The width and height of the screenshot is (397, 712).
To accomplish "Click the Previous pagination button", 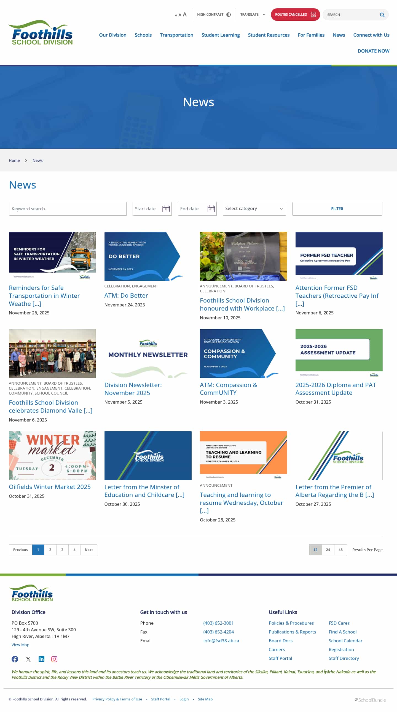I will coord(20,550).
